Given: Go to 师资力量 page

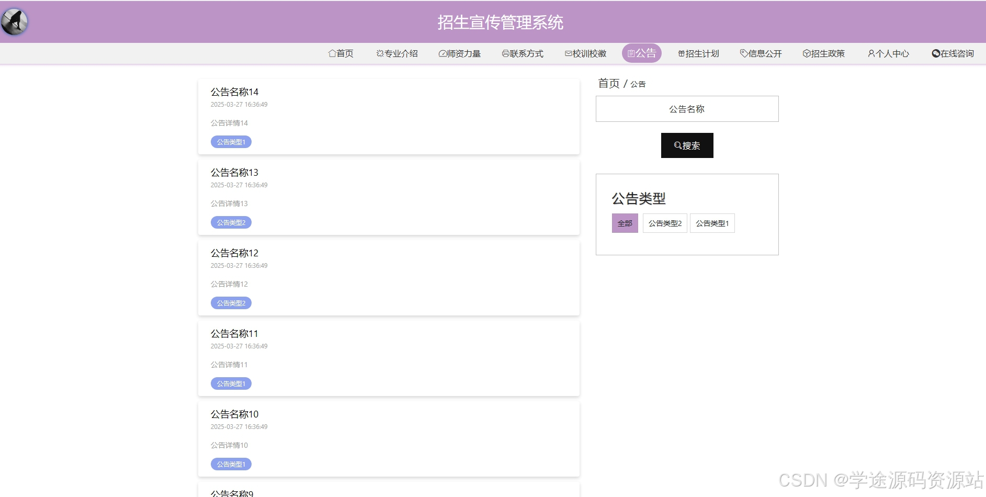Looking at the screenshot, I should tap(460, 53).
